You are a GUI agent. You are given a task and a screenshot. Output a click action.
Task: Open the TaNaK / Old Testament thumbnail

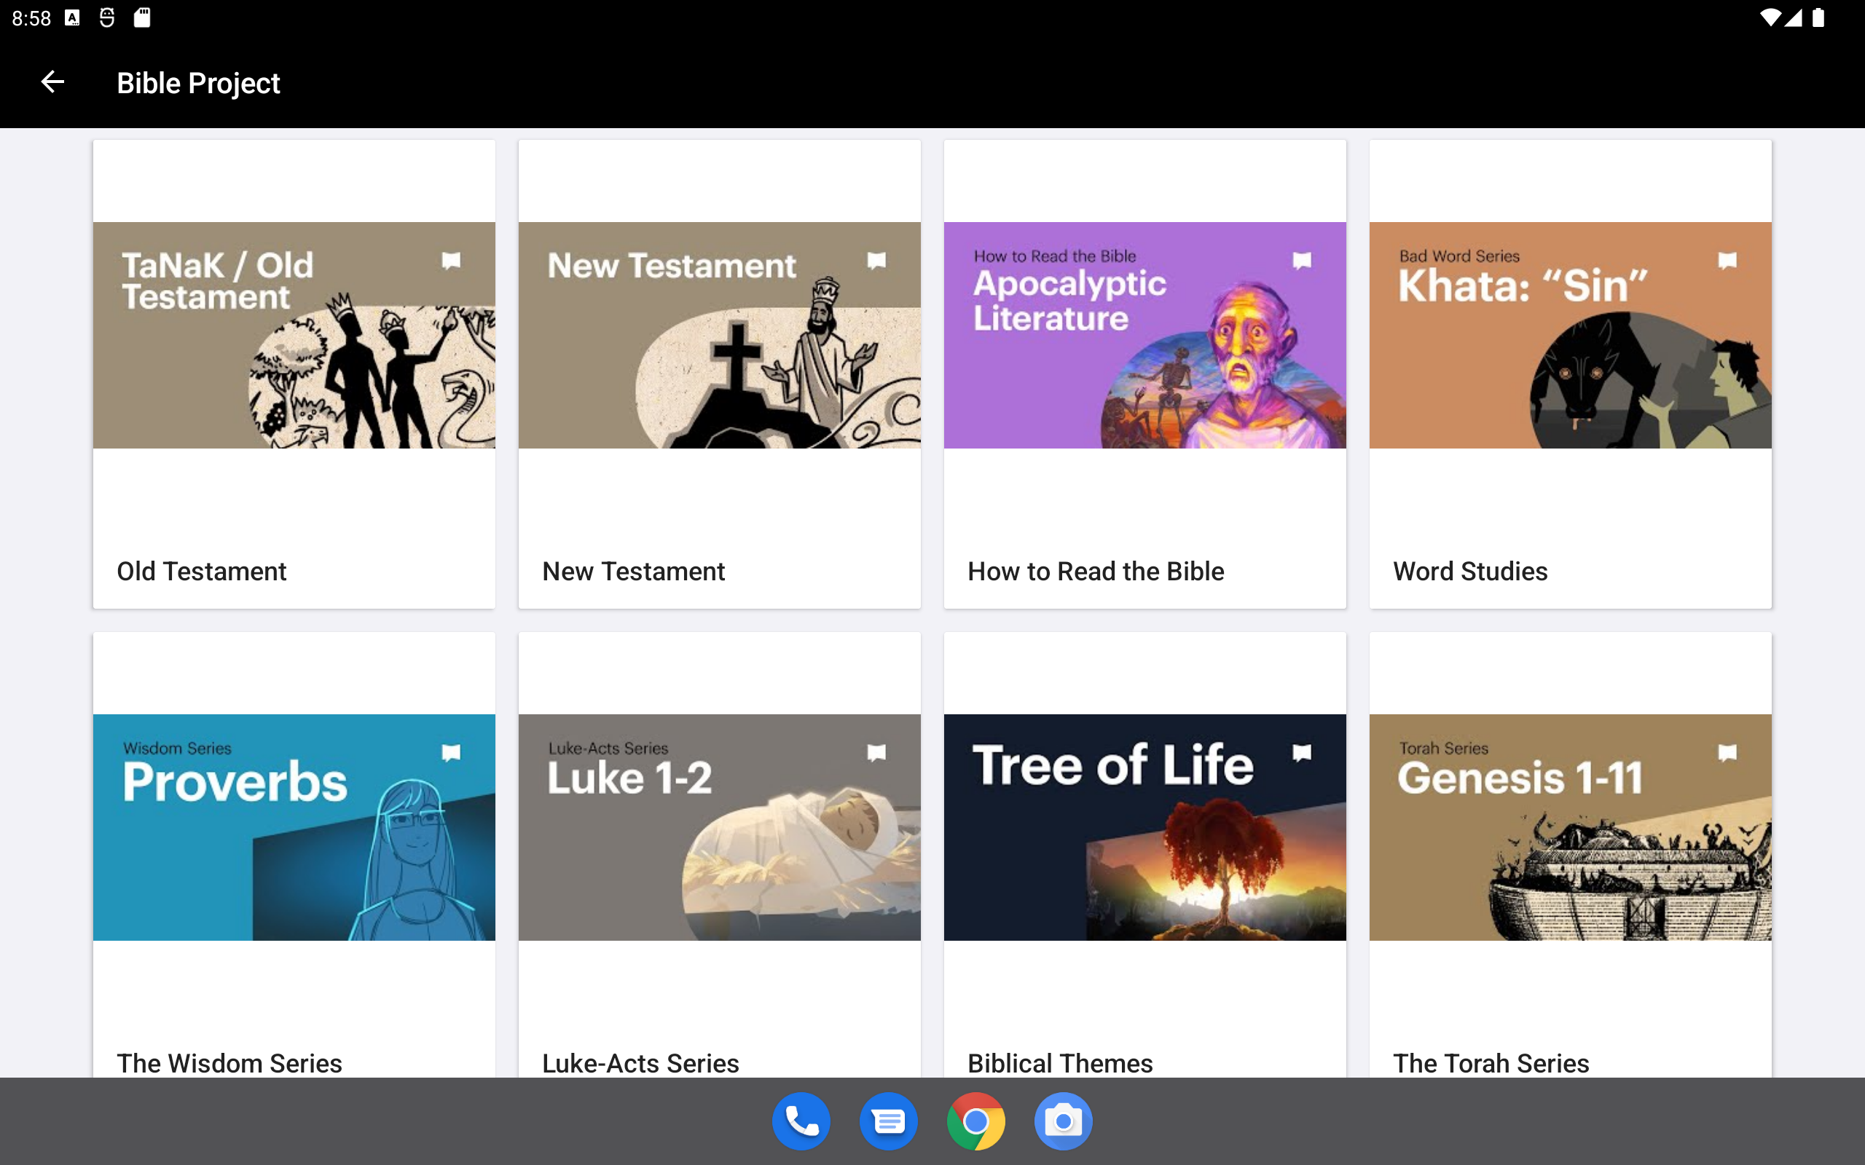click(294, 335)
